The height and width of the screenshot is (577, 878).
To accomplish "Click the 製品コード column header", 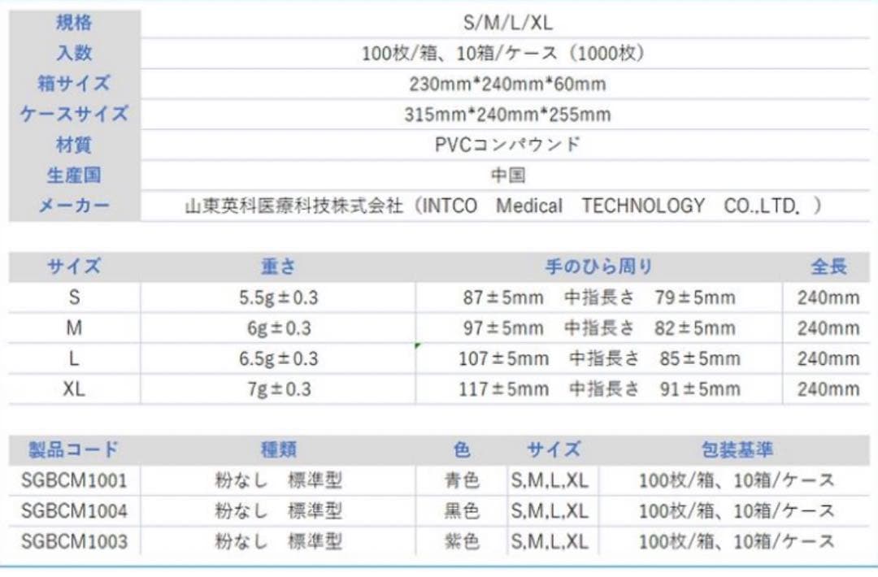I will 74,449.
